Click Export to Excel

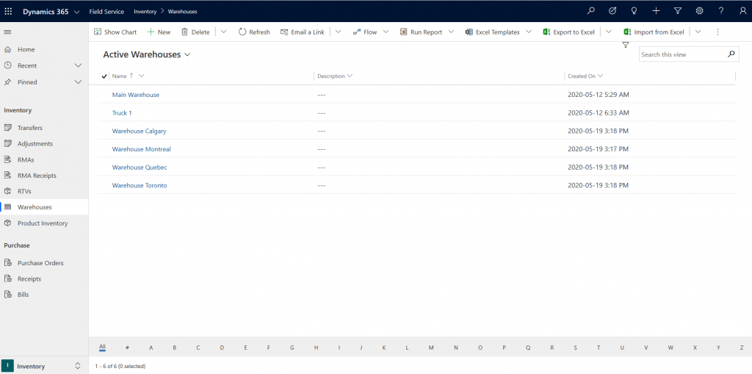click(569, 32)
